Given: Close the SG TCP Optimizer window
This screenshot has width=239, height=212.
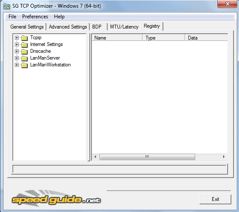Looking at the screenshot, I should tap(227, 4).
